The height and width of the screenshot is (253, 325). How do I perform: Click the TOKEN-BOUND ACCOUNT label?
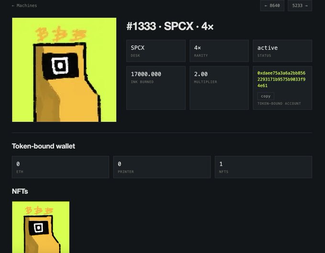(x=279, y=104)
